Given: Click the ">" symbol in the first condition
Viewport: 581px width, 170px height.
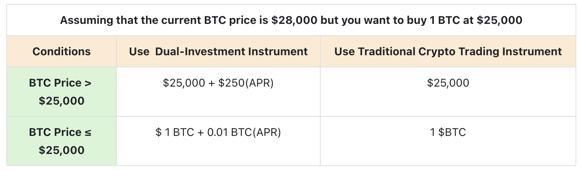Looking at the screenshot, I should point(88,83).
